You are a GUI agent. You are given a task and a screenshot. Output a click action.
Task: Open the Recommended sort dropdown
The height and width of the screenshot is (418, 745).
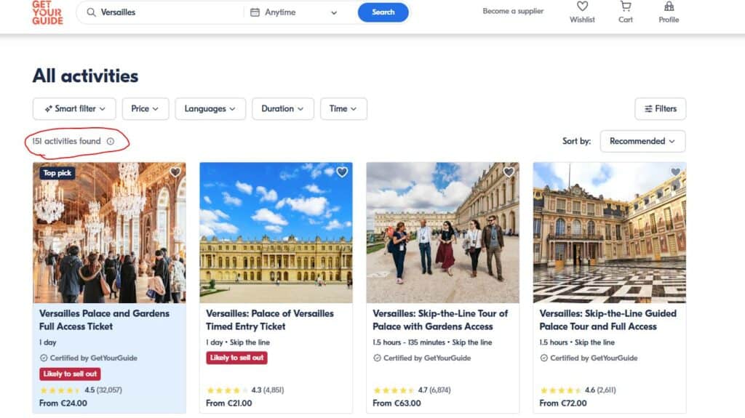(x=642, y=141)
